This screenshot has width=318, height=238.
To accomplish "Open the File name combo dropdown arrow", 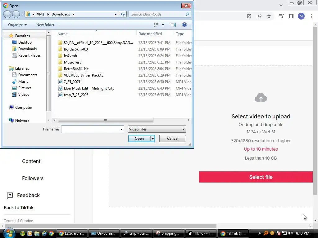I will tap(121, 129).
